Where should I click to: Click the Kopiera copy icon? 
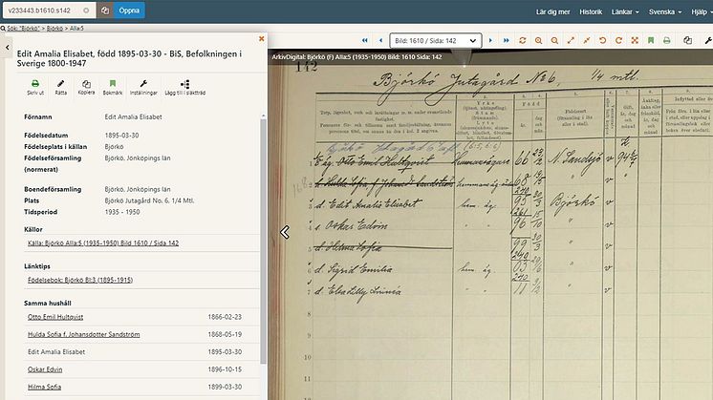point(86,84)
